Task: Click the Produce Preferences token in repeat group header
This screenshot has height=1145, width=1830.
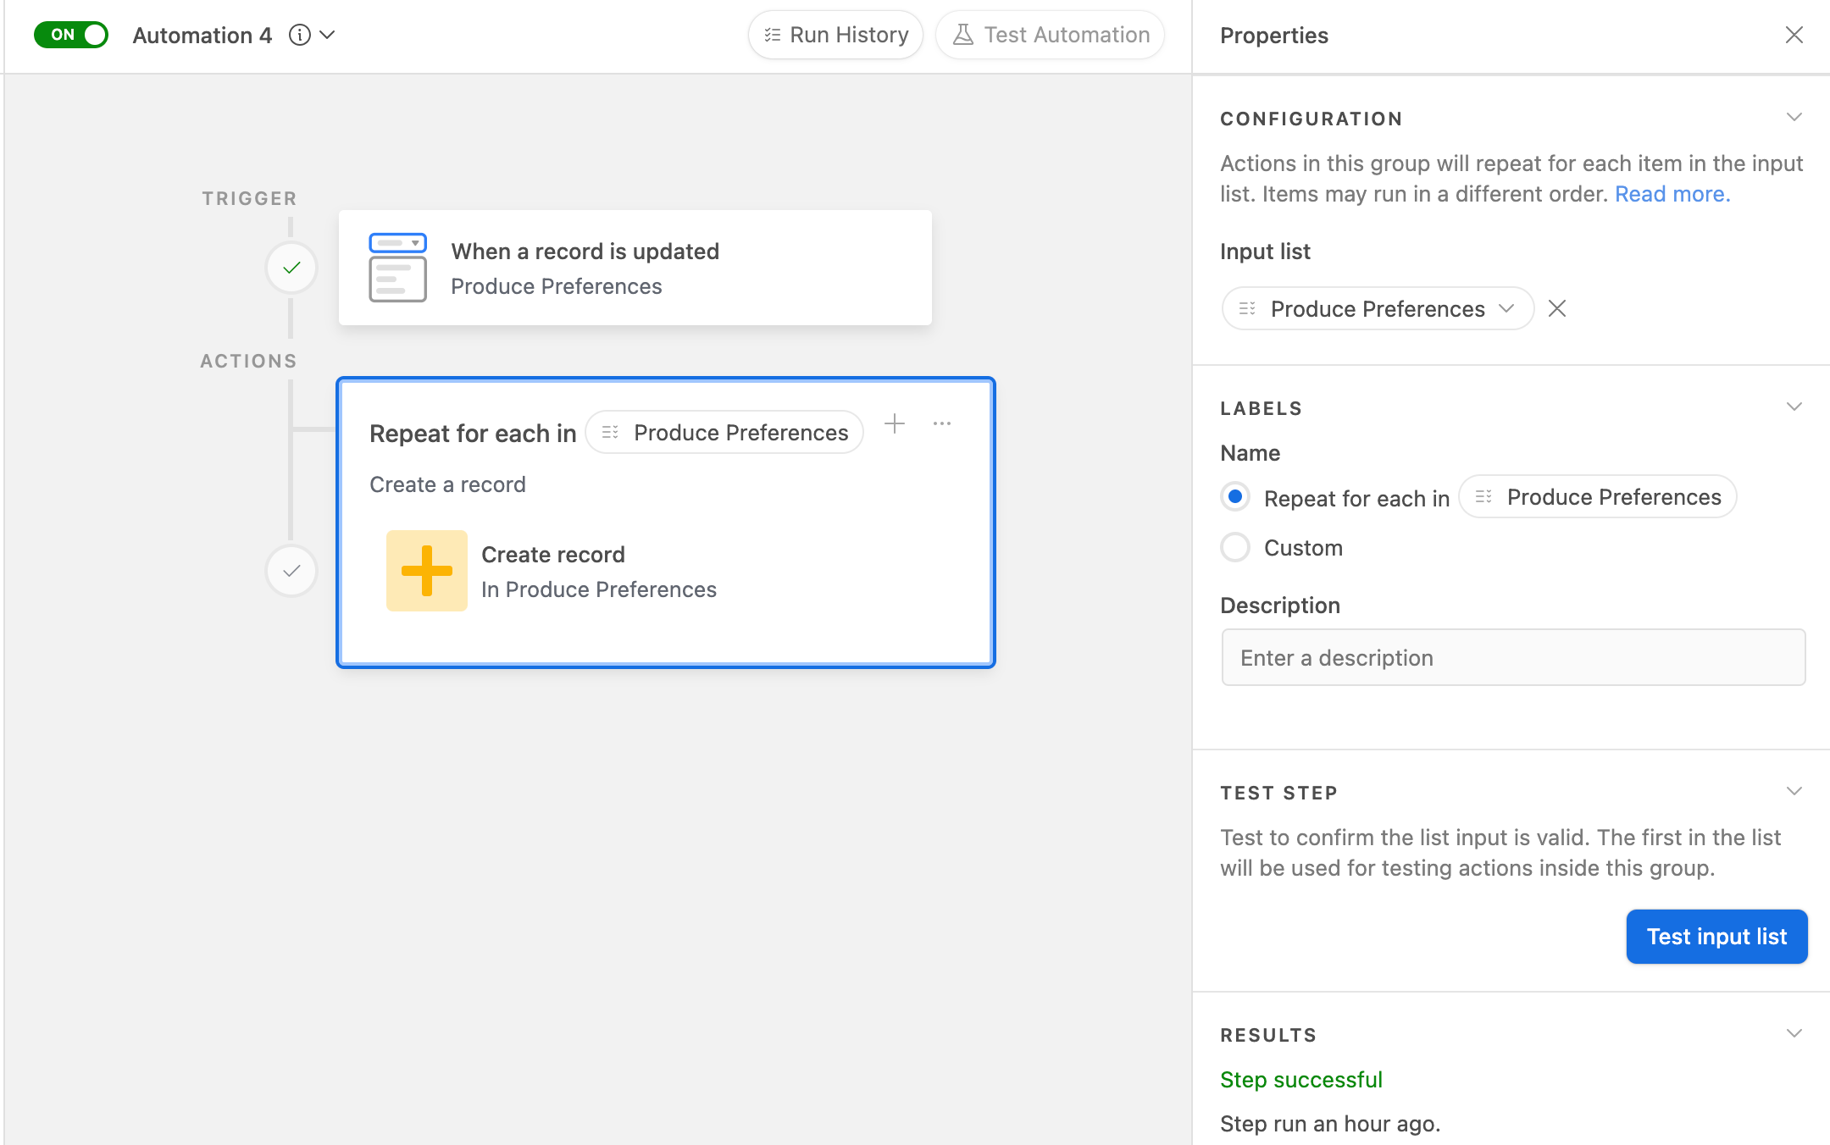Action: point(724,432)
